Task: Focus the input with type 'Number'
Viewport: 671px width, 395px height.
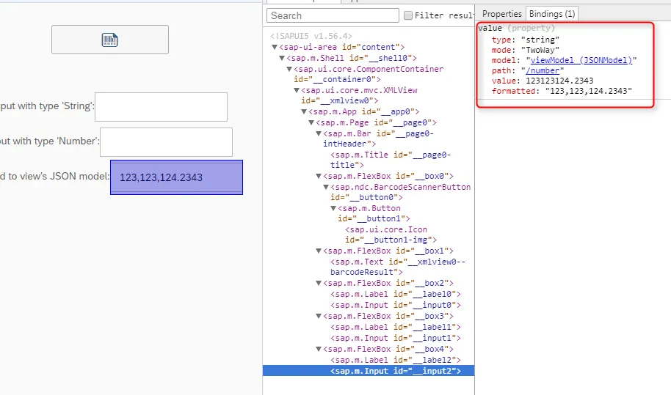Action: click(x=166, y=141)
